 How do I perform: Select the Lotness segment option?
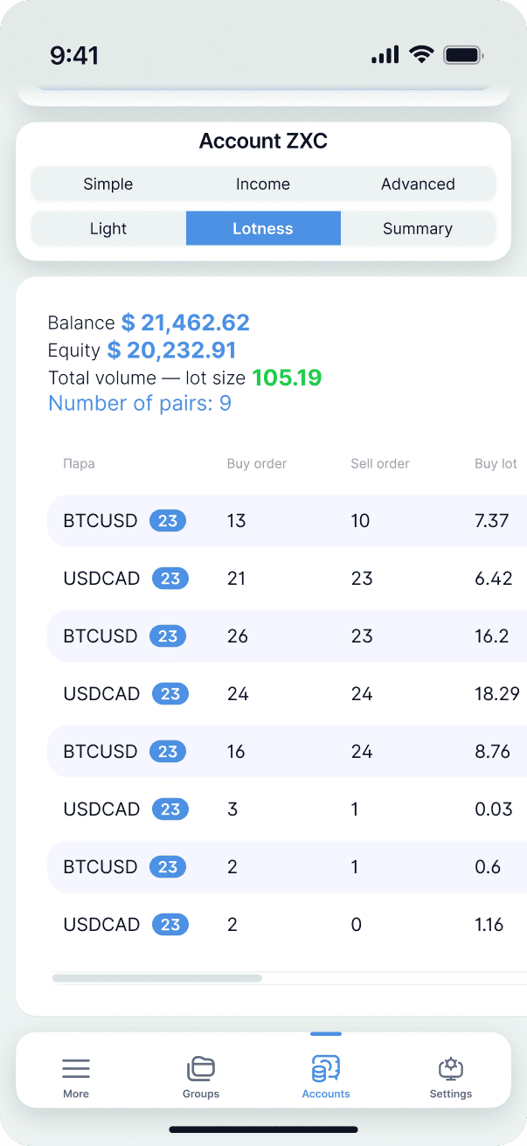click(263, 229)
